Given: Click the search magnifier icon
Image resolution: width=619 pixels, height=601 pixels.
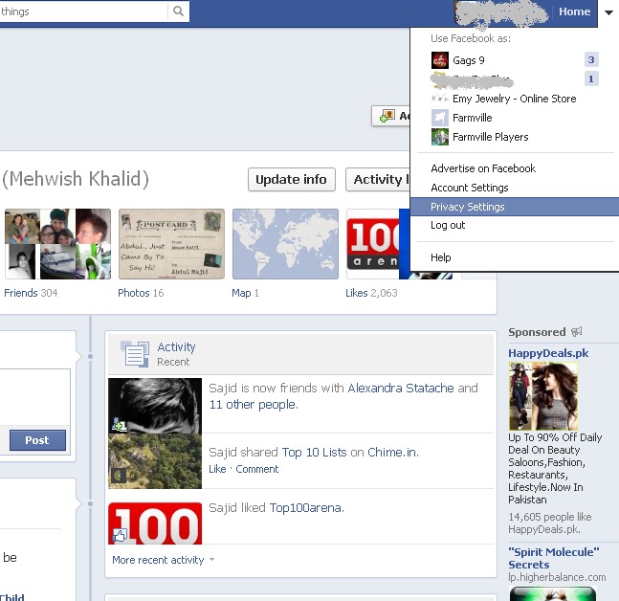Looking at the screenshot, I should point(178,11).
